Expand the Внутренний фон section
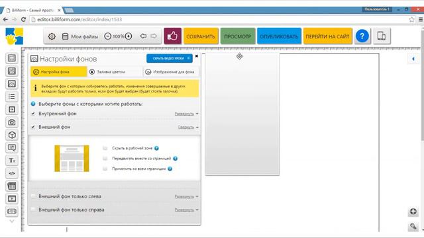This screenshot has width=424, height=238. [186, 114]
